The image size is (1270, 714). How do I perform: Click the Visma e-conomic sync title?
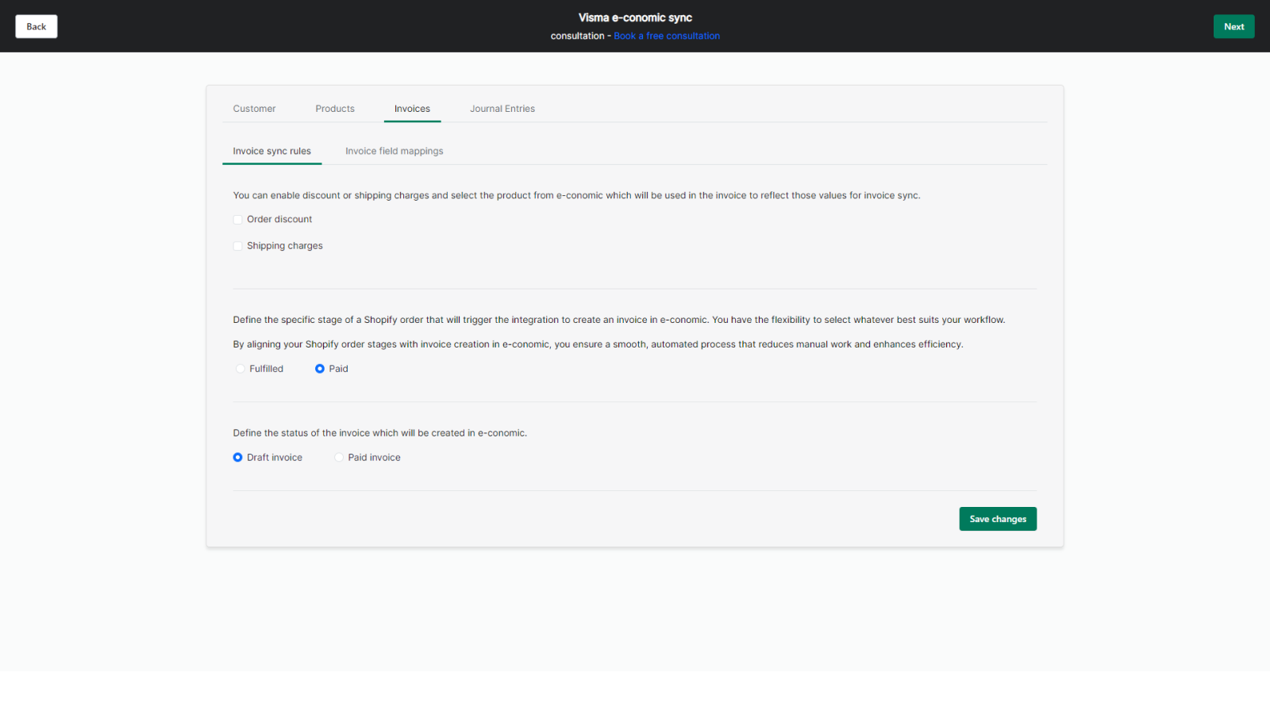[x=634, y=17]
